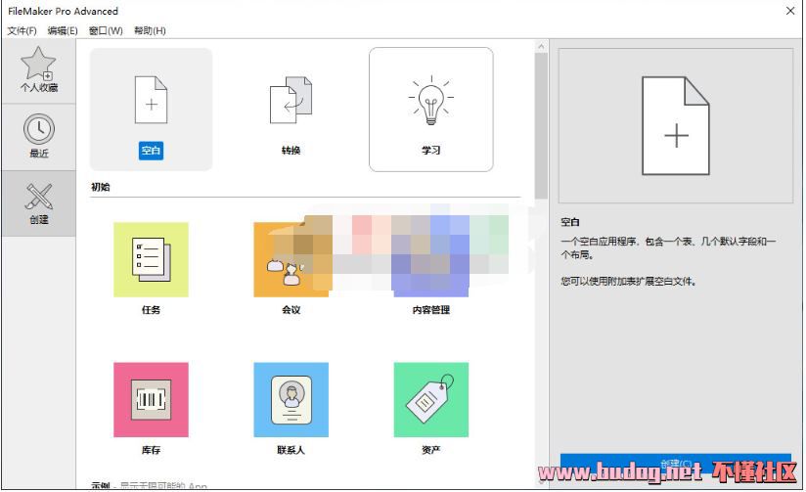
Task: Click the 空白 heading in details pane
Action: [x=570, y=222]
